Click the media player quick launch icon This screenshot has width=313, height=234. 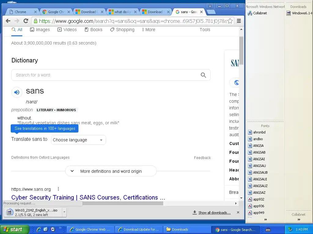[53, 229]
